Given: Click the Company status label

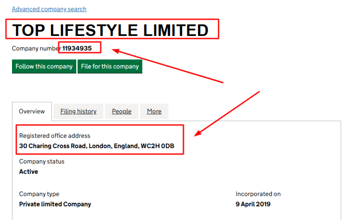Looking at the screenshot, I should (x=42, y=161).
